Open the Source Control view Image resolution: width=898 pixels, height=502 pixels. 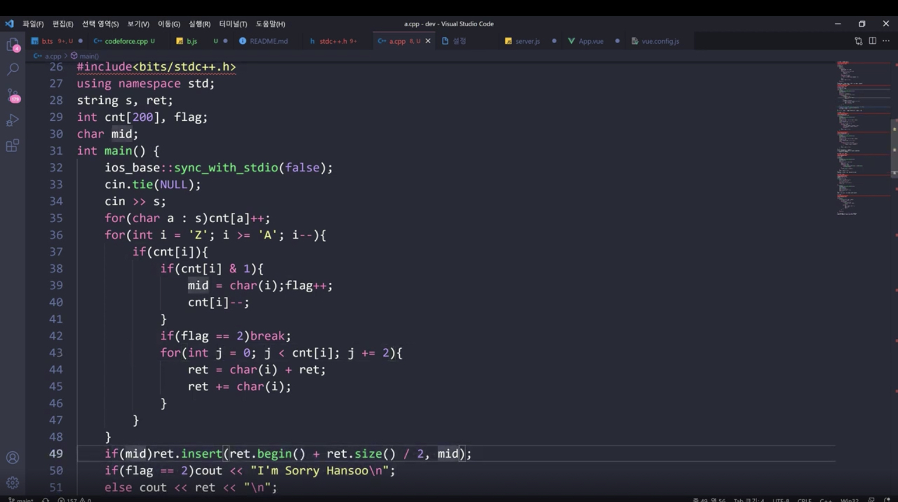point(12,95)
